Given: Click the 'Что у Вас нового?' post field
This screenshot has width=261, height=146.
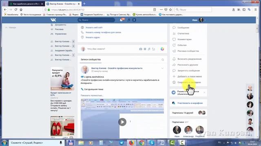Looking at the screenshot, I should [x=96, y=49].
